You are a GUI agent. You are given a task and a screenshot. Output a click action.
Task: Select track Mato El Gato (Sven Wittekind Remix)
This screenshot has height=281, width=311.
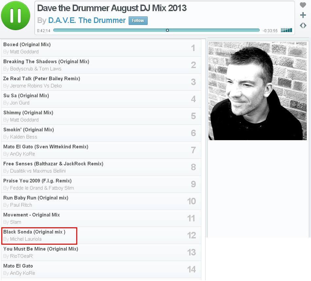click(101, 150)
